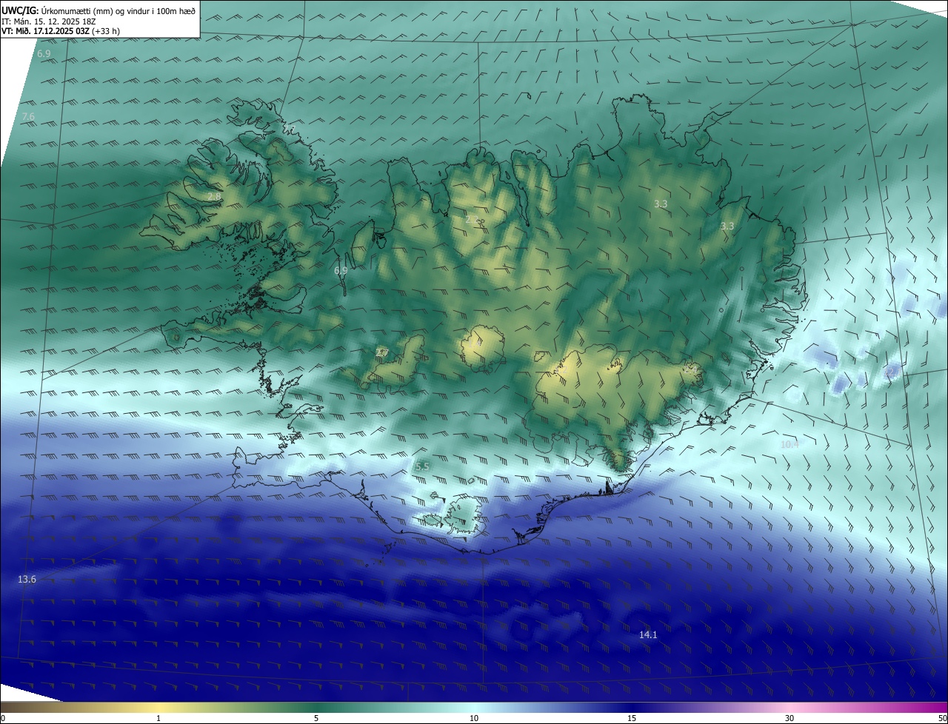Click the 'IT: Mán. 15. 12. 2025 18Z' line
This screenshot has width=948, height=724.
(x=49, y=21)
